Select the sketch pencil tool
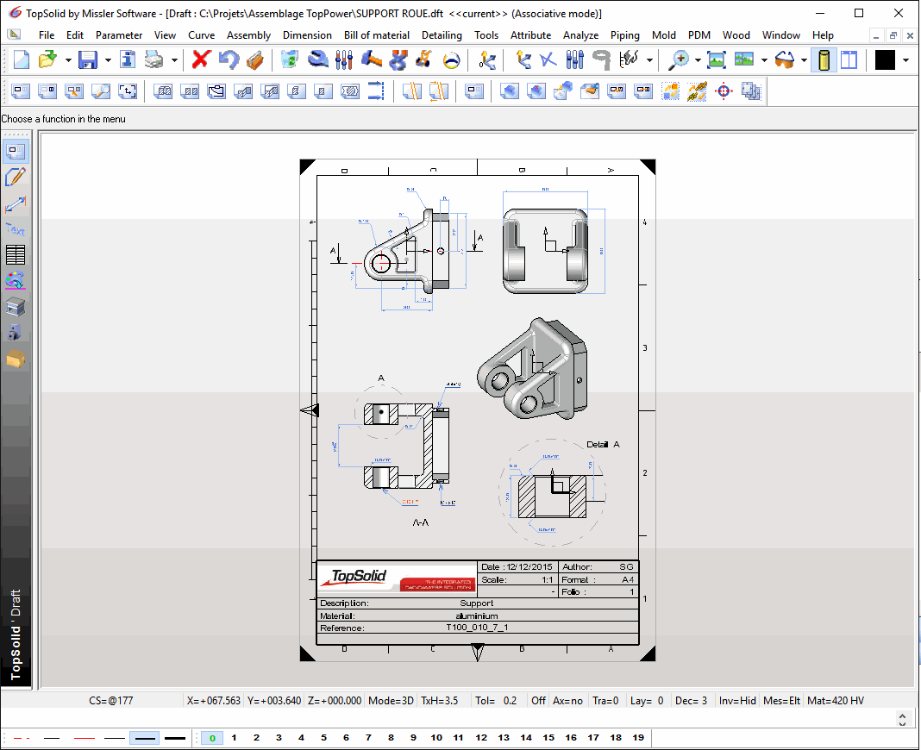The width and height of the screenshot is (921, 750). tap(16, 178)
